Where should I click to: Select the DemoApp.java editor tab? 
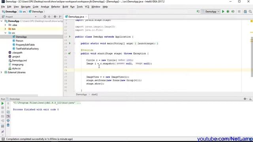click(76, 17)
